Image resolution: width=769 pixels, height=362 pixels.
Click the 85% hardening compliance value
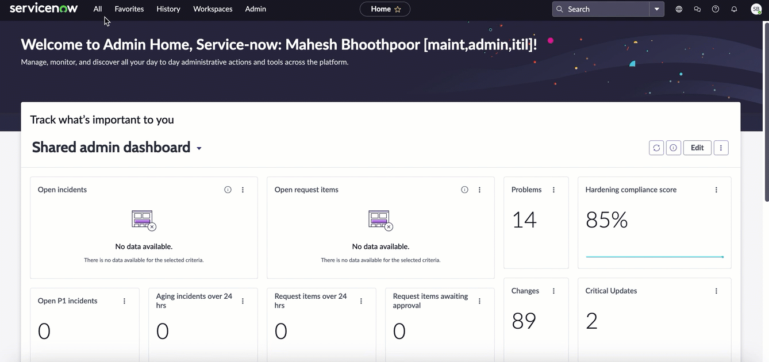607,219
